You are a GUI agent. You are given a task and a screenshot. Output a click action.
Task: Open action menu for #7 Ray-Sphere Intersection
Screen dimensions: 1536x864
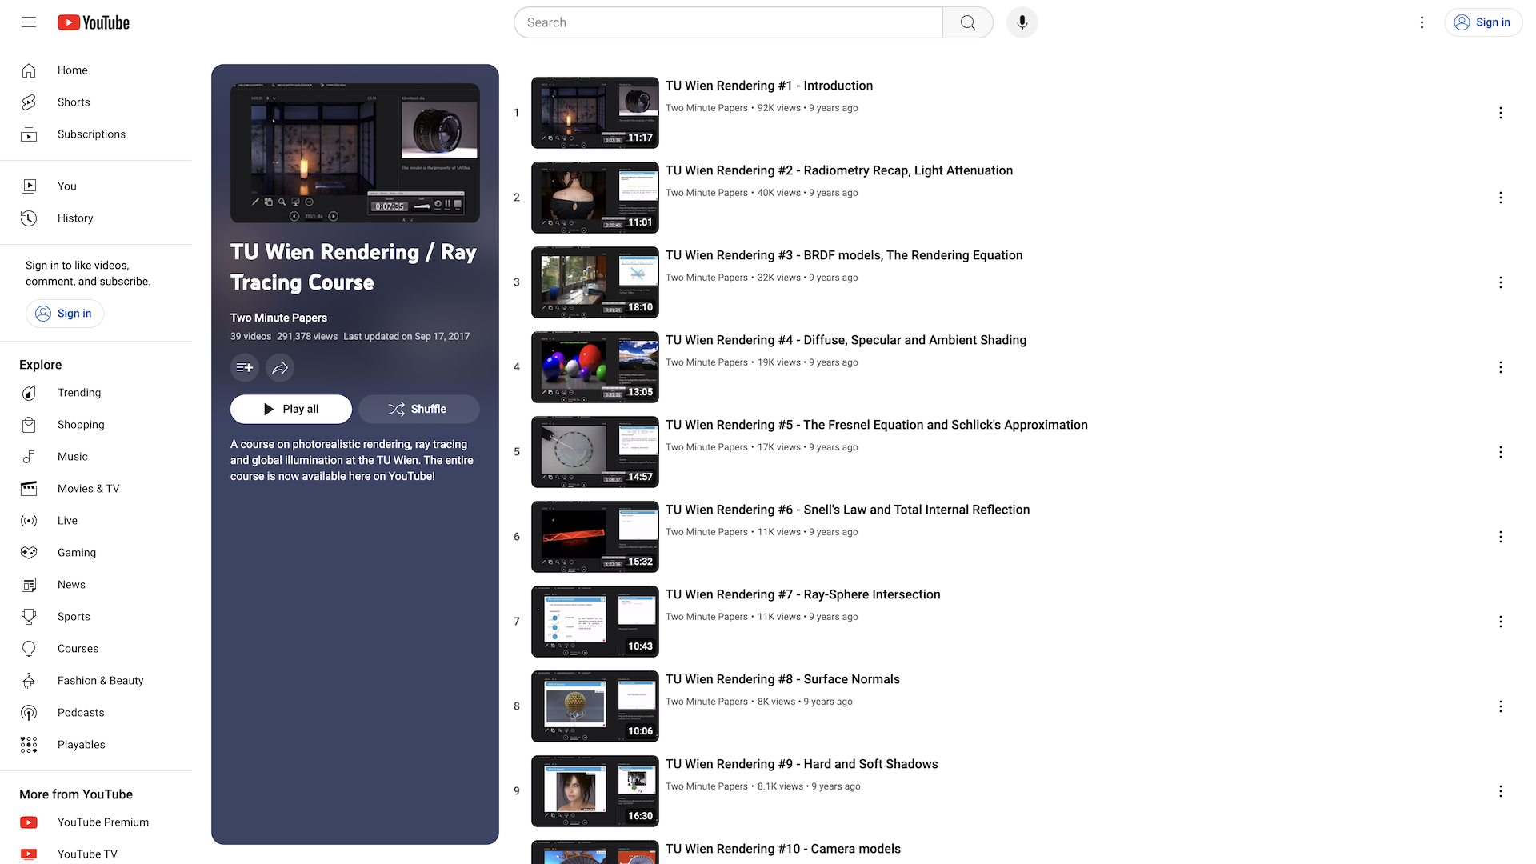(x=1501, y=622)
